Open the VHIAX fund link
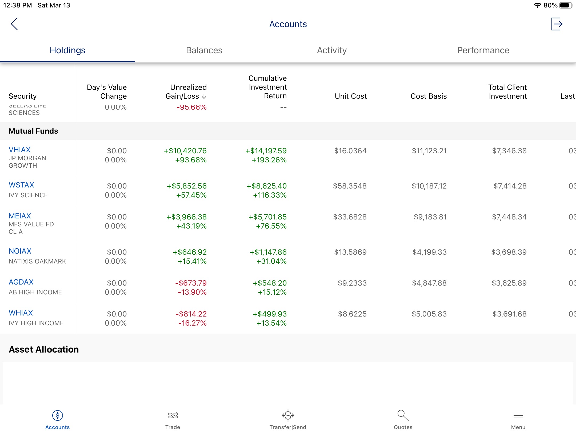This screenshot has height=432, width=576. [19, 150]
